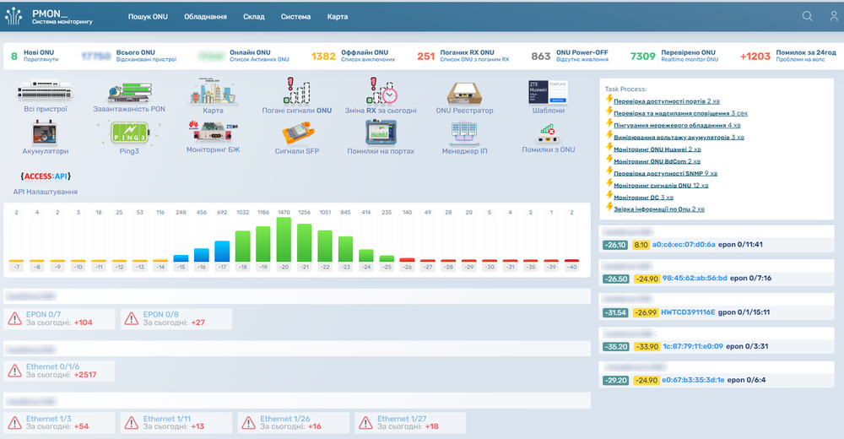
Task: Open the Всі пристрої devices icon
Action: coord(46,91)
